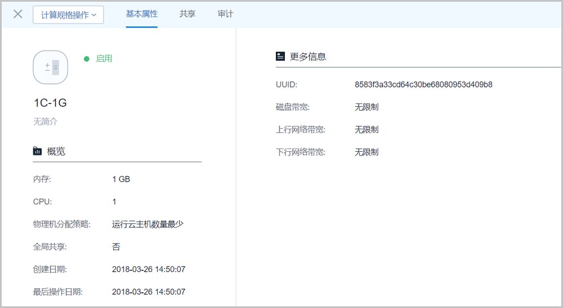Click the 上行网络带宽 value 无限制
The width and height of the screenshot is (563, 308).
(367, 129)
